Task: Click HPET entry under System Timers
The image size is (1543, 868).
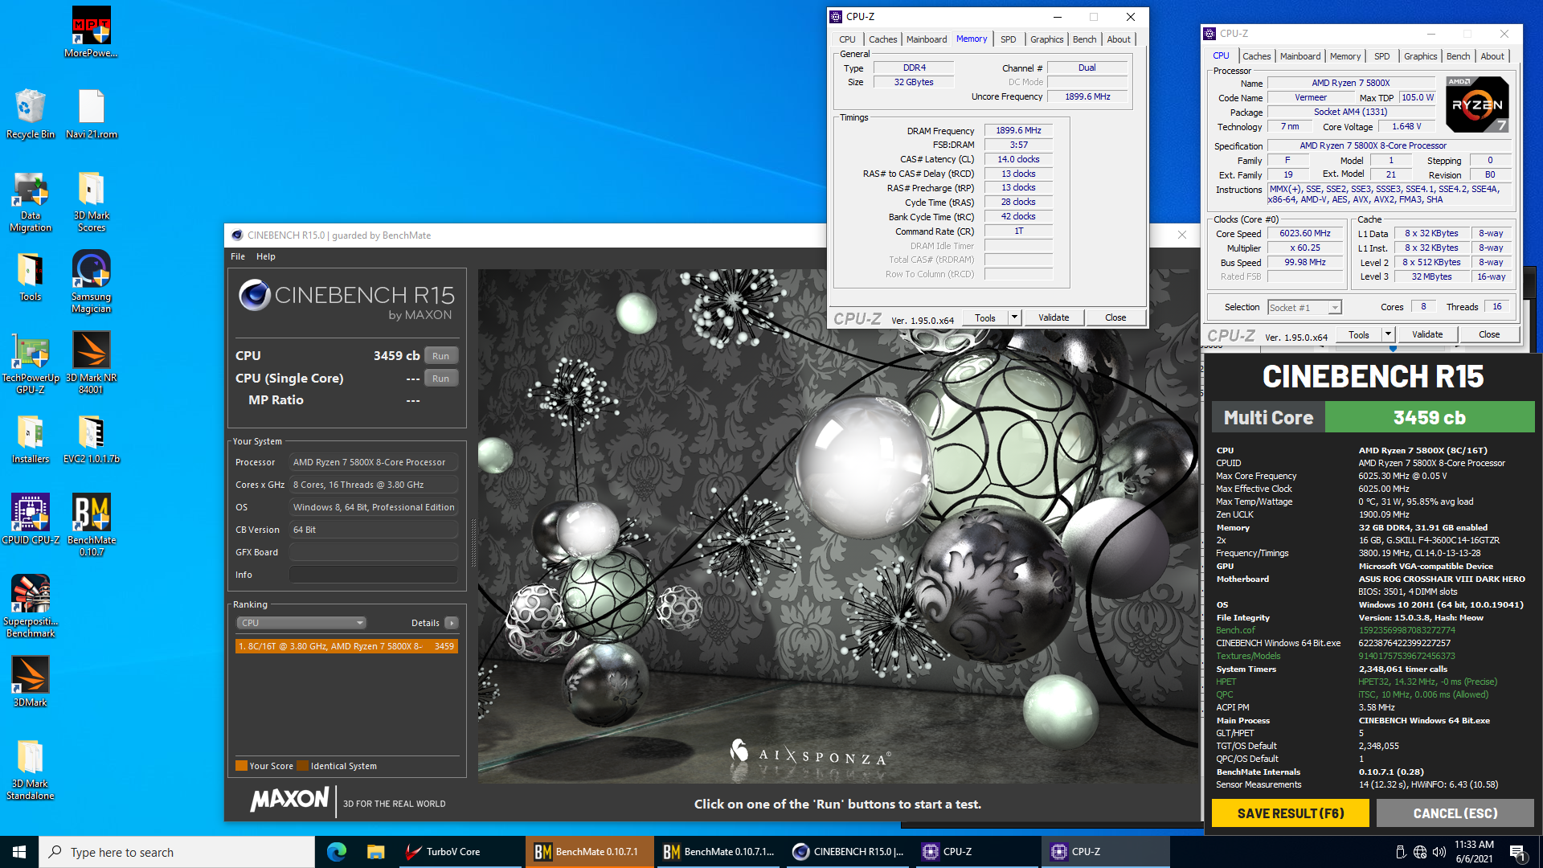Action: coord(1226,682)
